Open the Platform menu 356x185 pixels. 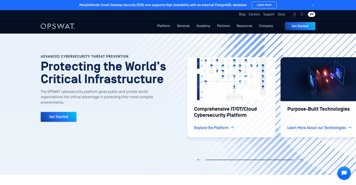click(x=163, y=26)
